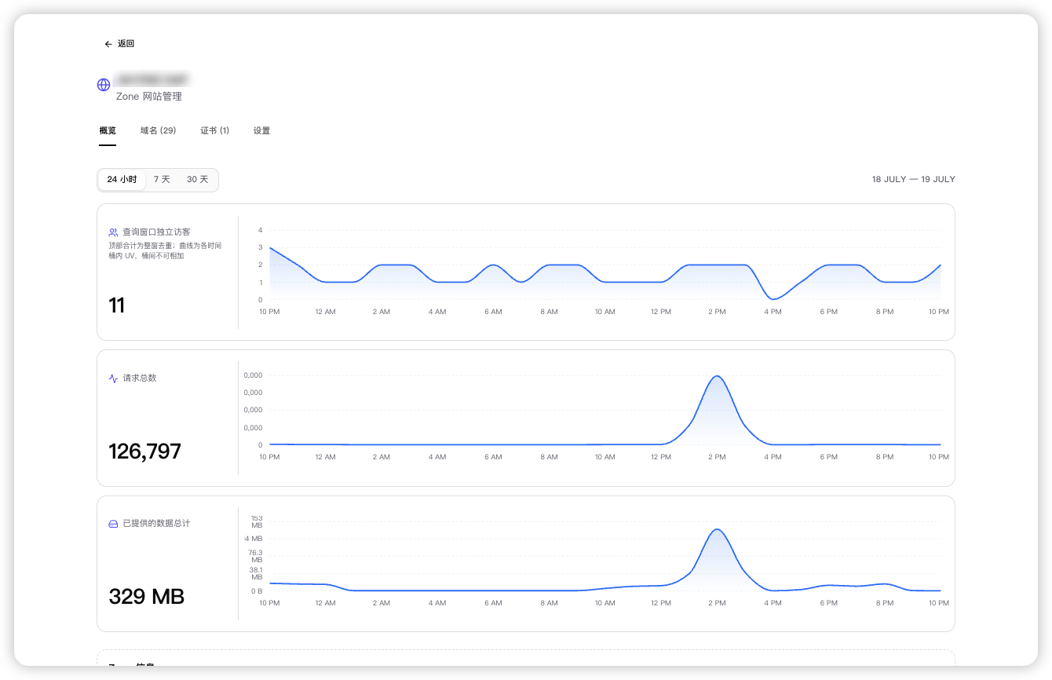Screen dimensions: 1052x680
Task: Switch to the 概览 tab
Action: 108,130
